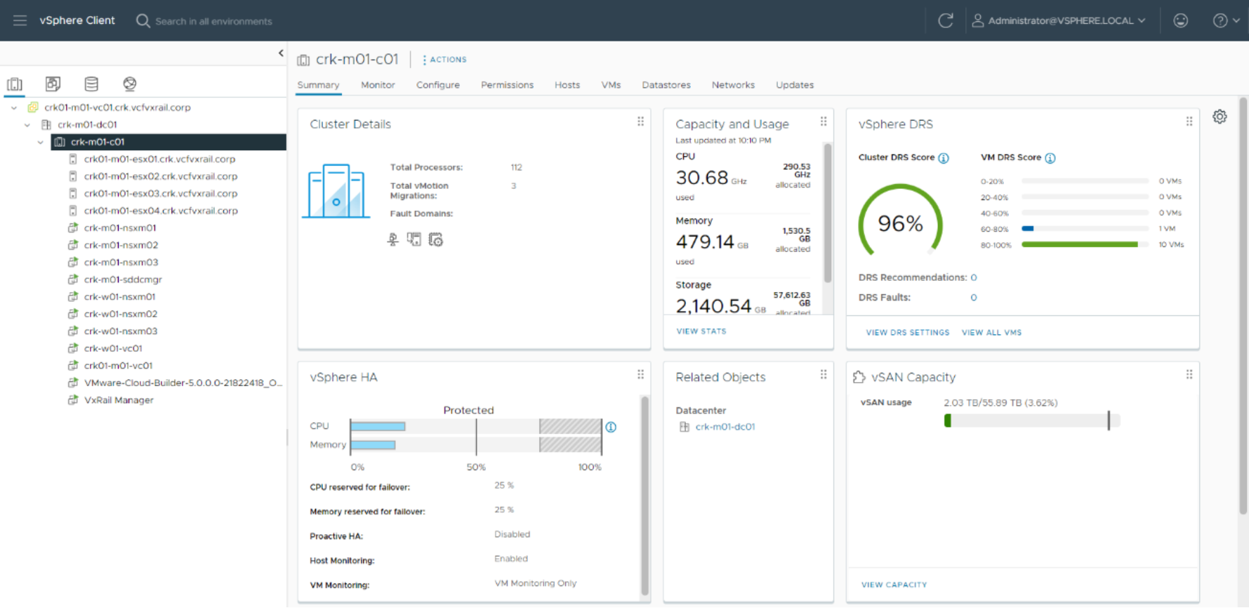This screenshot has height=608, width=1249.
Task: Click the refresh icon in top bar
Action: point(946,20)
